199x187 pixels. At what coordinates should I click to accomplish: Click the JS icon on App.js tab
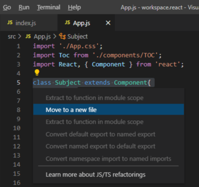(68, 23)
